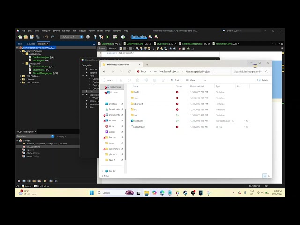
Task: Refresh the File Explorer folder view
Action: (129, 71)
